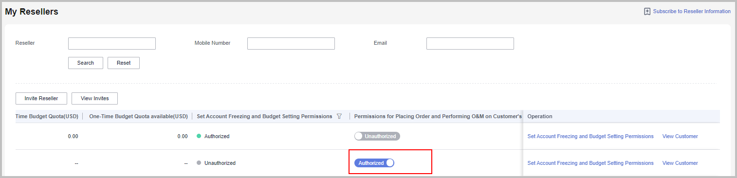Click the subscribe bookmark icon
The width and height of the screenshot is (737, 178).
pyautogui.click(x=647, y=11)
